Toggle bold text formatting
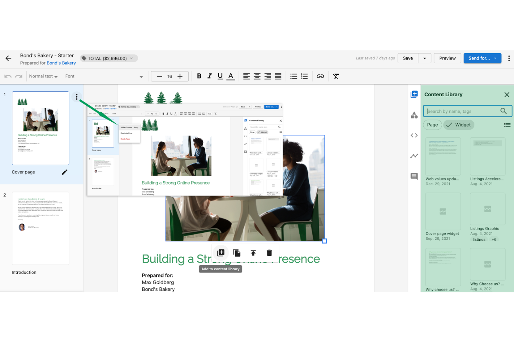The width and height of the screenshot is (514, 343). pyautogui.click(x=199, y=76)
